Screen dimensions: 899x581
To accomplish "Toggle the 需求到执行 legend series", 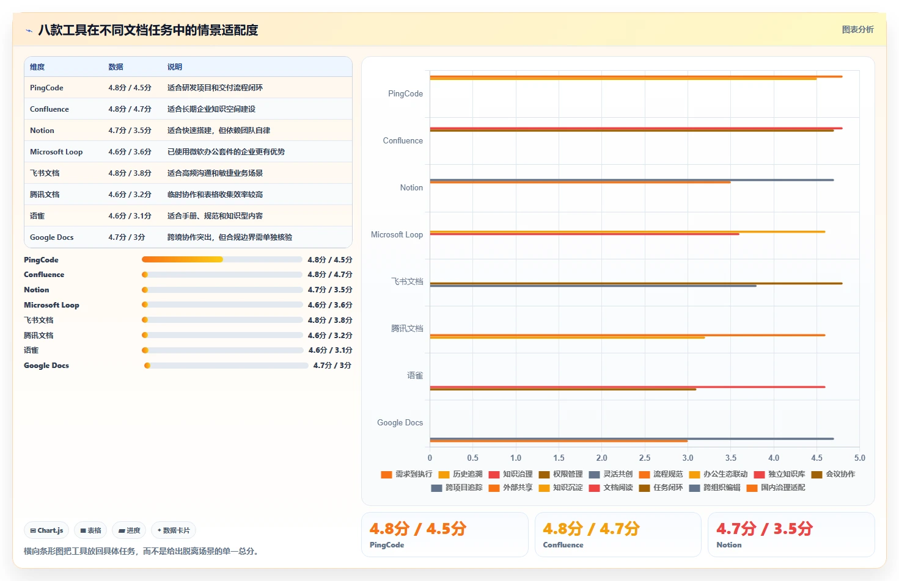I will click(406, 474).
